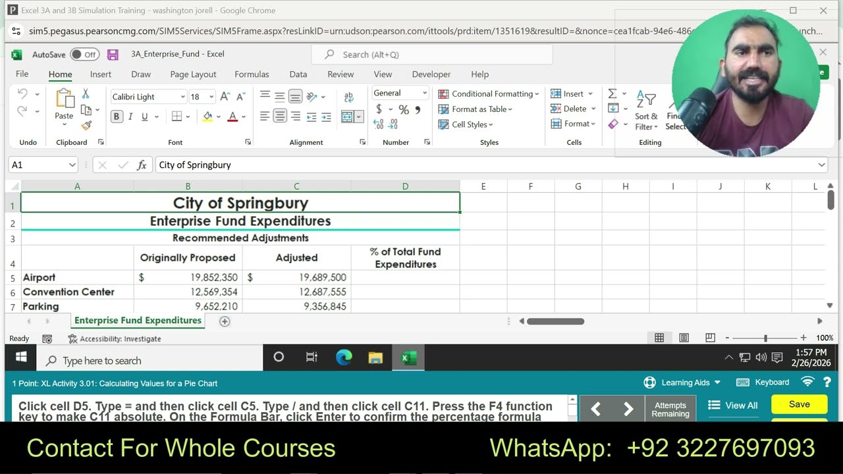
Task: Toggle Center horizontal alignment
Action: coord(280,117)
